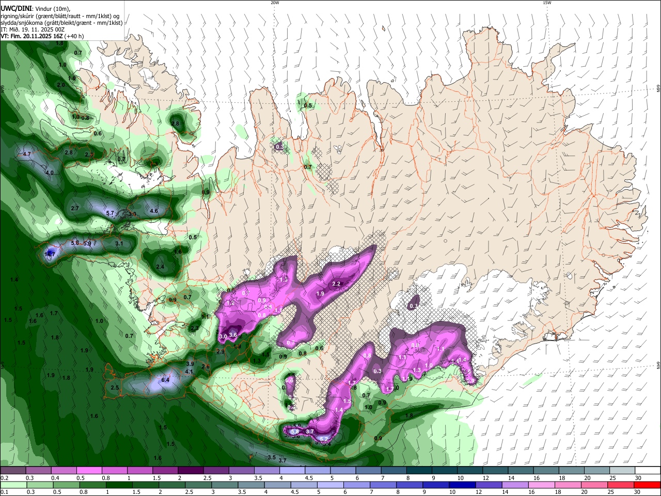Screen dimensions: 661x496
Task: Click the '0.2' label of the snow legend
Action: tap(4, 478)
